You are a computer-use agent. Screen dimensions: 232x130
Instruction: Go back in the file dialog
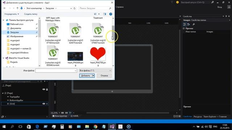click(5, 8)
